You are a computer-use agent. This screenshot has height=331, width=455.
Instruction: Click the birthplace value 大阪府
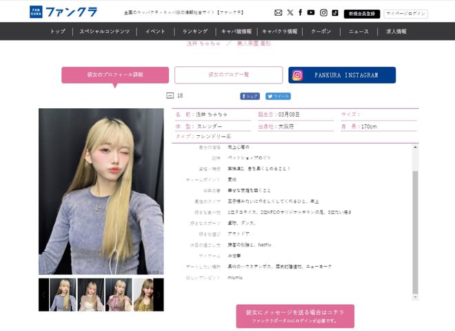point(286,127)
